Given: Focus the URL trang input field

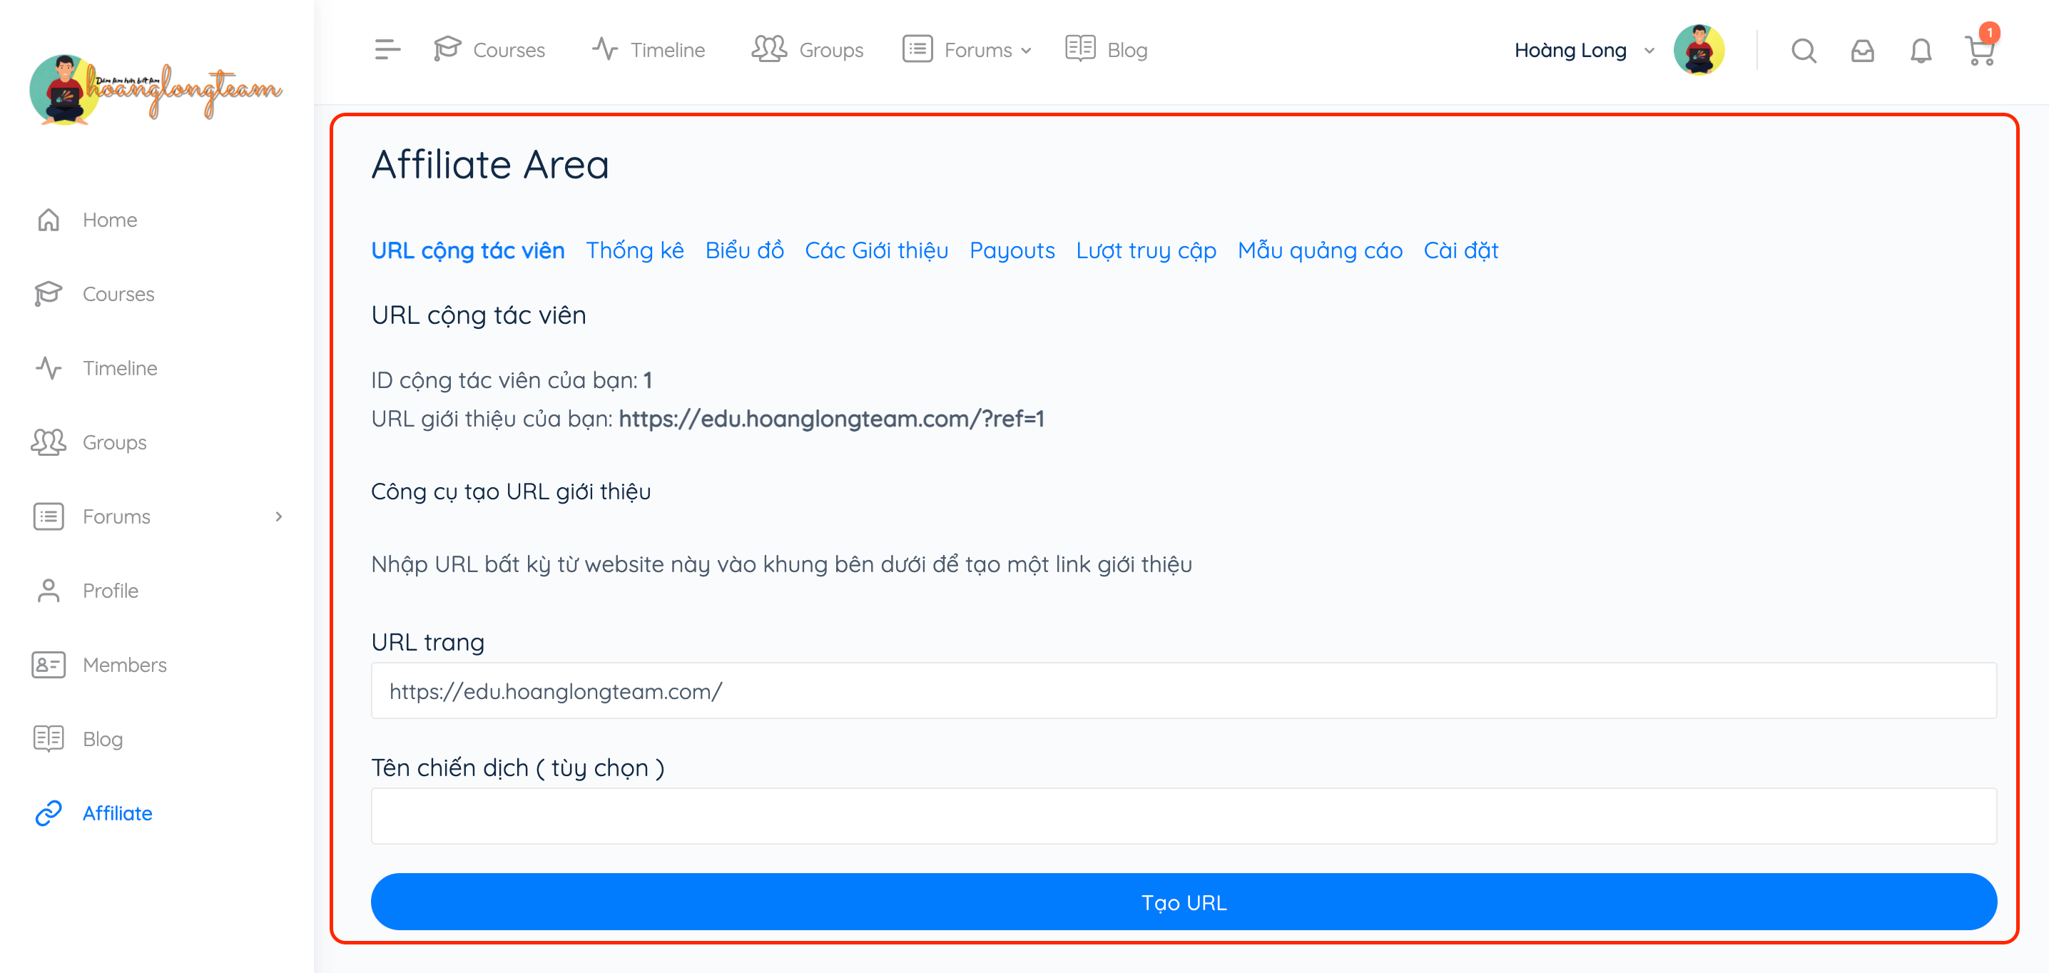Looking at the screenshot, I should pos(1184,691).
